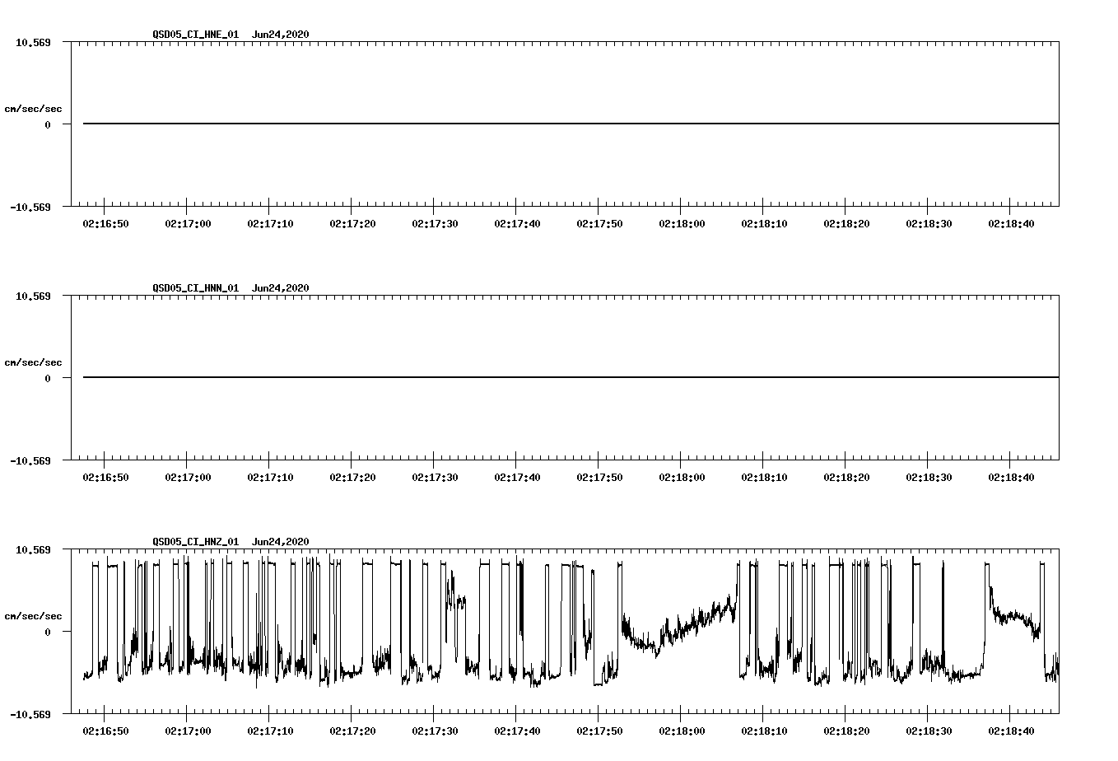This screenshot has height=761, width=1118.
Task: Click 02:18:20 time label under HNN plot
Action: tap(846, 477)
